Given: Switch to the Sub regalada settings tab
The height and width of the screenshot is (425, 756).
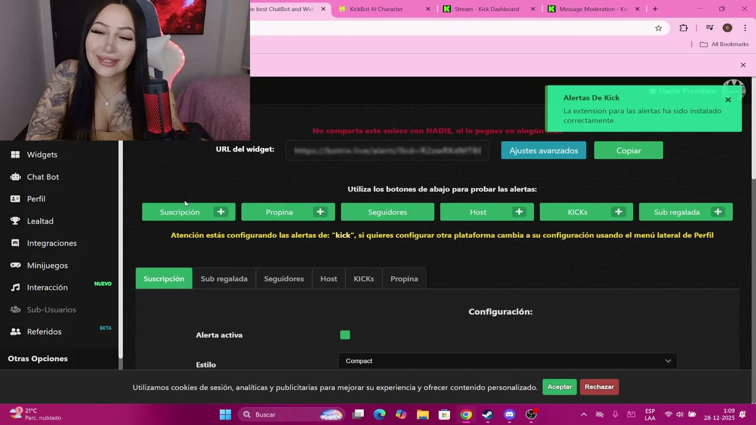Looking at the screenshot, I should (x=224, y=279).
